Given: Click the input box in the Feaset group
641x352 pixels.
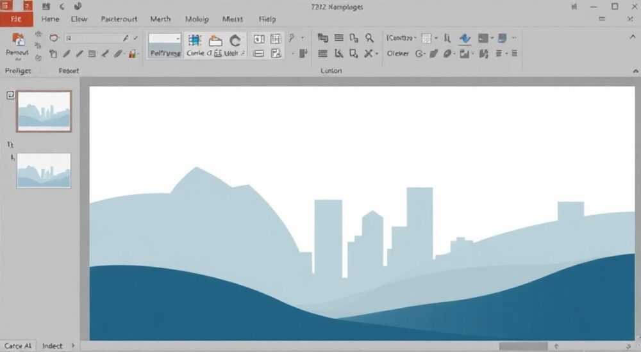Looking at the screenshot, I should click(x=97, y=38).
